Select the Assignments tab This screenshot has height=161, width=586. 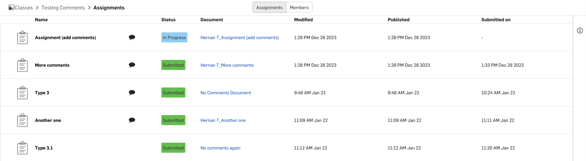269,7
